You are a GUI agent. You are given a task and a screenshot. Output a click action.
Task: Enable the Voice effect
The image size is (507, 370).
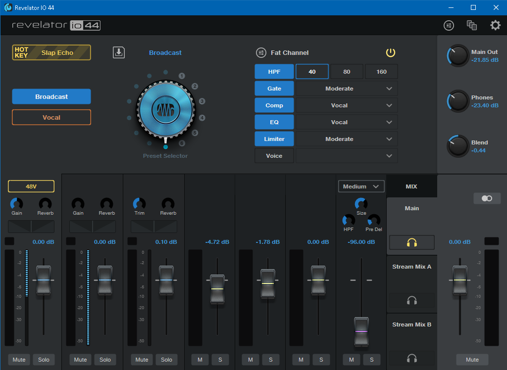click(x=274, y=156)
